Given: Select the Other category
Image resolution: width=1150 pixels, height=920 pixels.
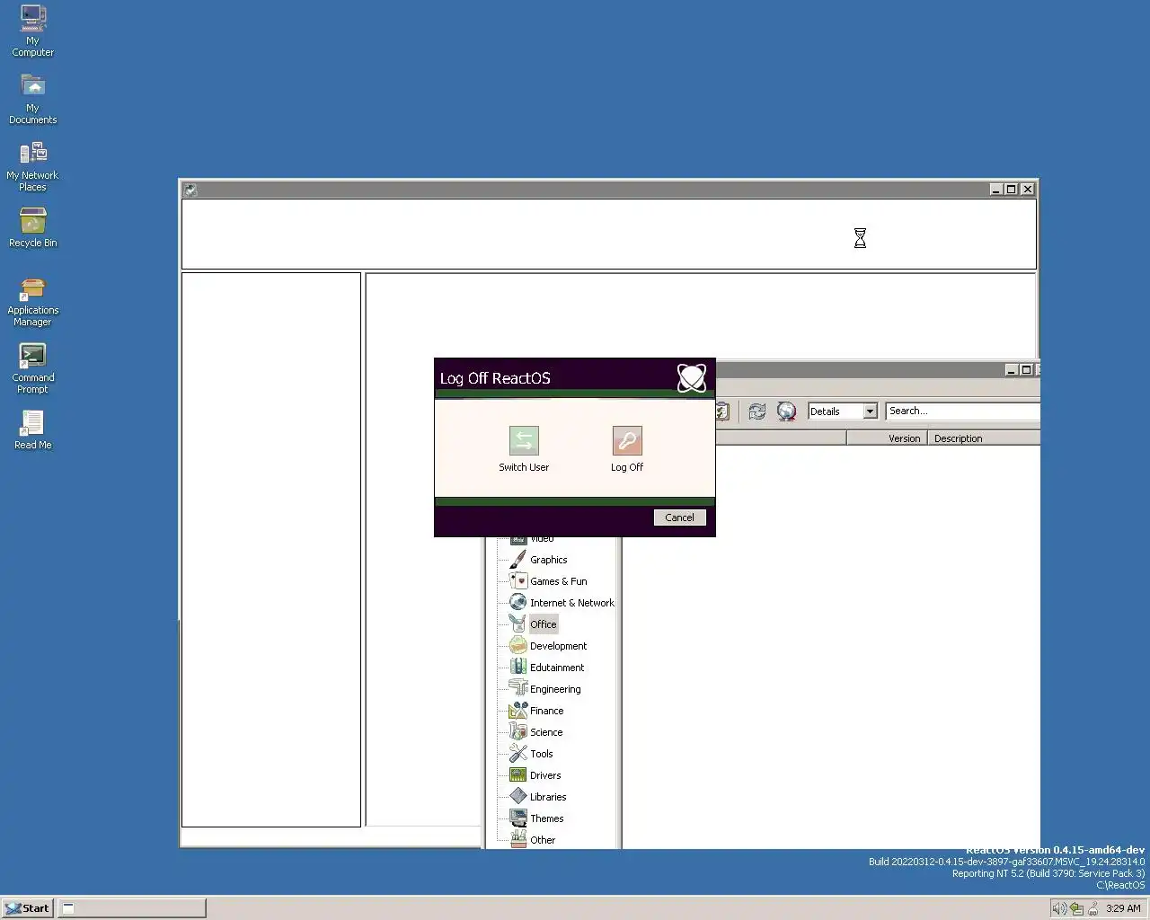Looking at the screenshot, I should tap(543, 840).
